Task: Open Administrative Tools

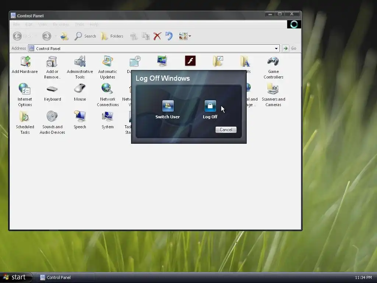Action: tap(80, 68)
